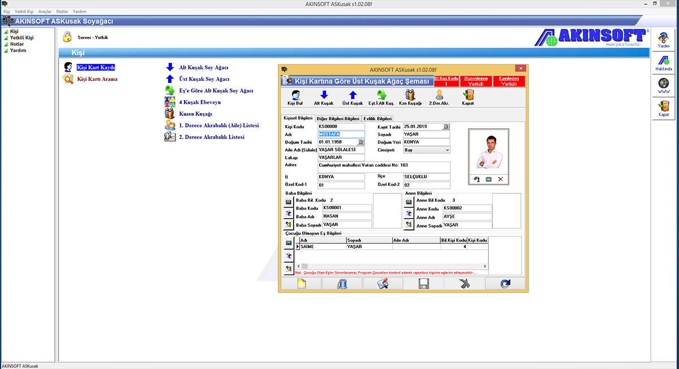Open the Üst Kuşak tree view

click(353, 95)
